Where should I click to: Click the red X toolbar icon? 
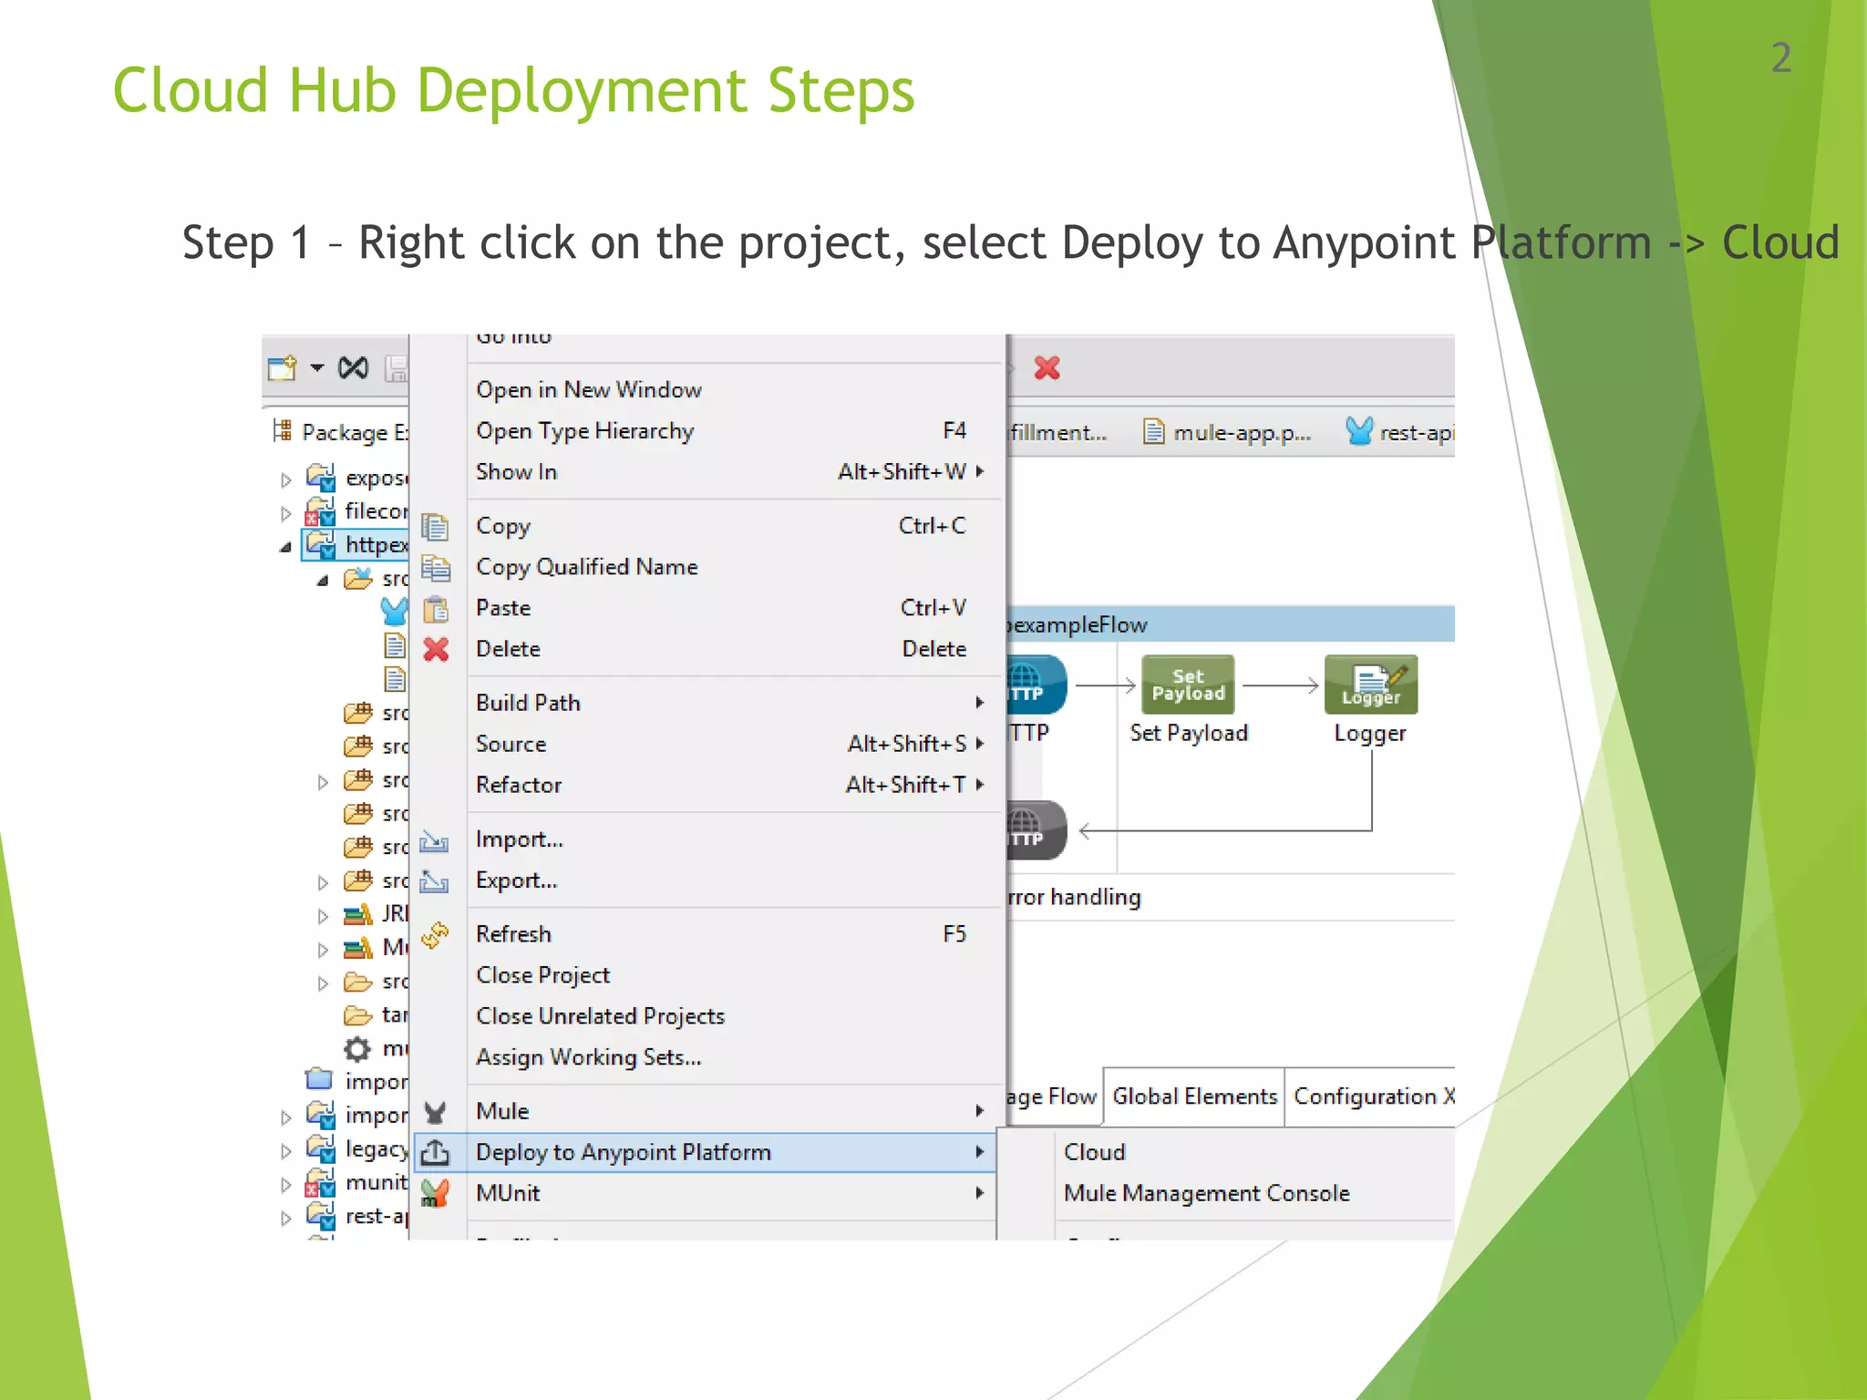(1047, 368)
